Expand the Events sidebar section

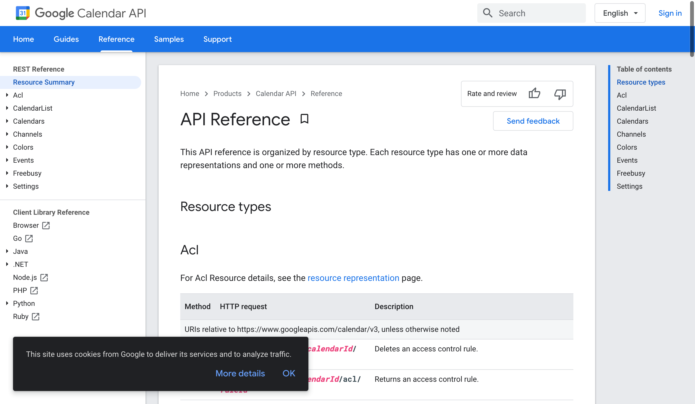click(7, 160)
